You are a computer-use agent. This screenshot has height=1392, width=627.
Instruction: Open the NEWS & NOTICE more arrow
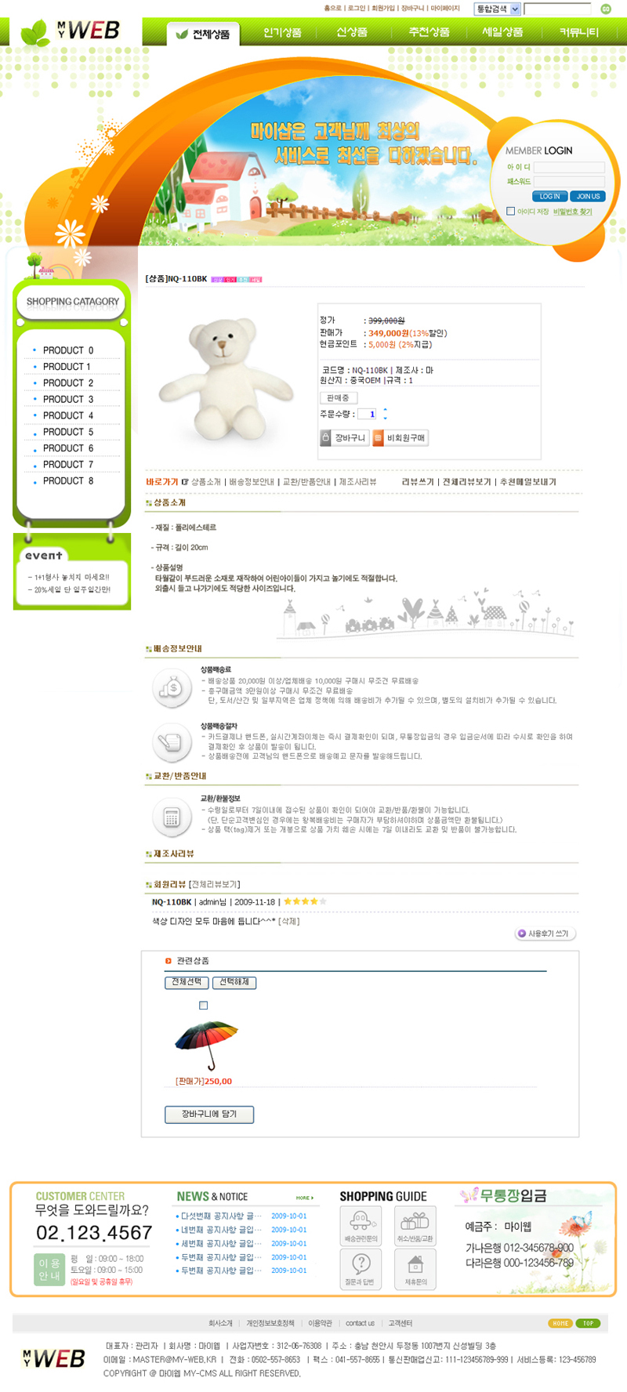305,1198
